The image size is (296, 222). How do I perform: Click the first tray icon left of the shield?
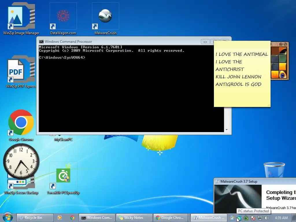coord(232,218)
